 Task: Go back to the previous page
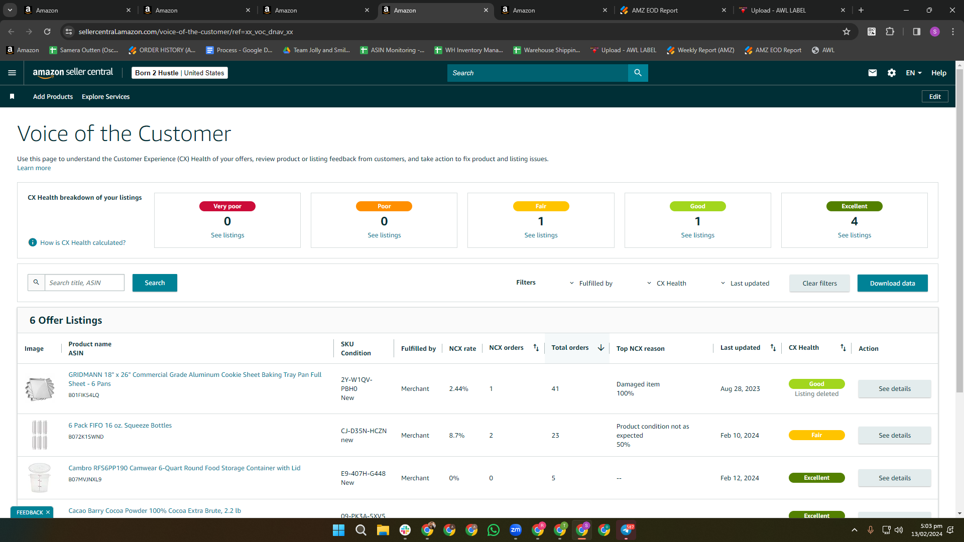tap(11, 32)
